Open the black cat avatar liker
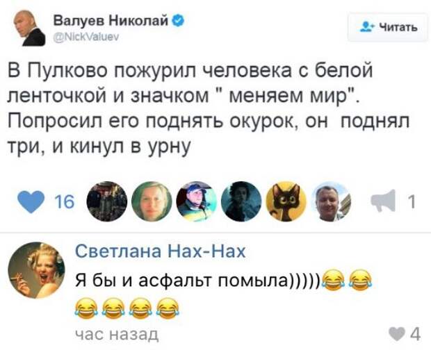Viewport: 431px width, 350px height. coord(286,201)
